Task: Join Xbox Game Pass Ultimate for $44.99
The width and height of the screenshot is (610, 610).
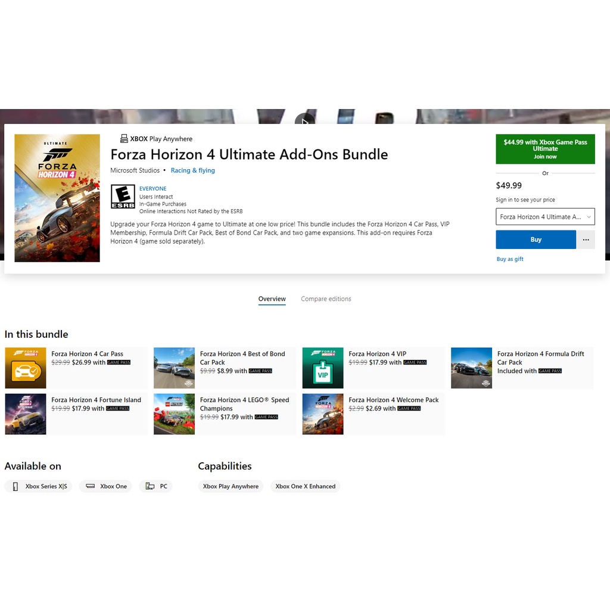Action: (x=545, y=149)
